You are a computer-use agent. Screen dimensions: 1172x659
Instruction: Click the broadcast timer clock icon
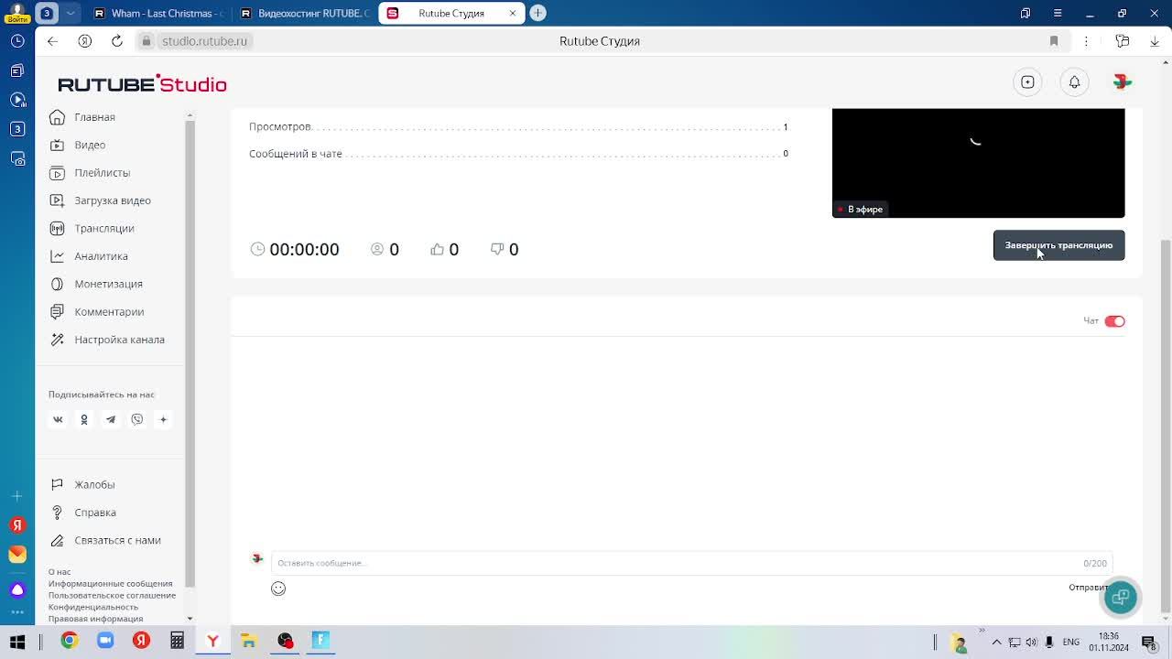pos(257,249)
